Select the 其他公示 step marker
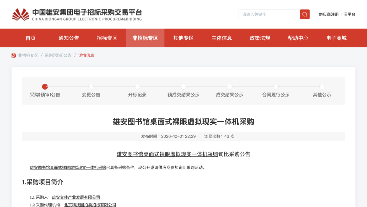367x207 pixels. (x=322, y=87)
